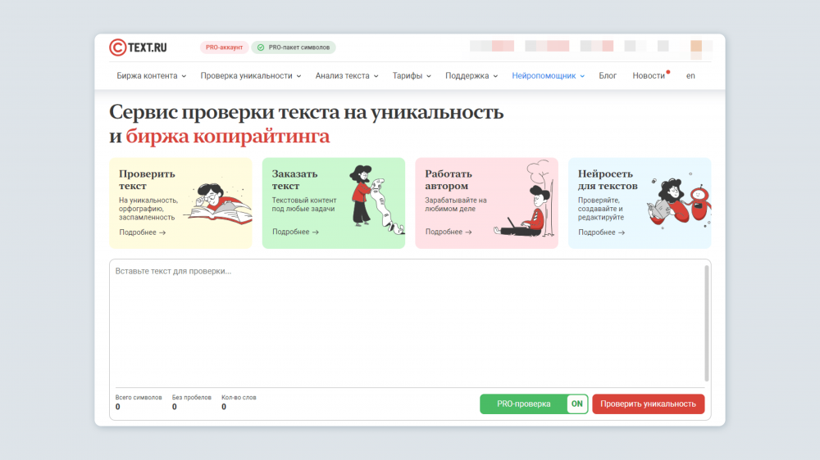Click Нейросеть для текстов card heading
820x460 pixels.
tap(608, 179)
